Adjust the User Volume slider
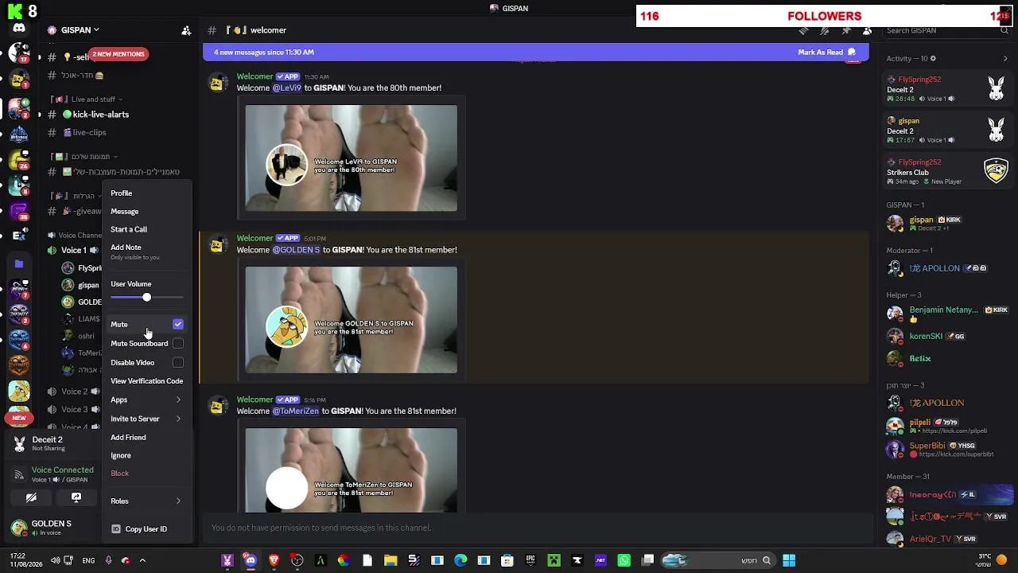Image resolution: width=1018 pixels, height=573 pixels. tap(147, 298)
